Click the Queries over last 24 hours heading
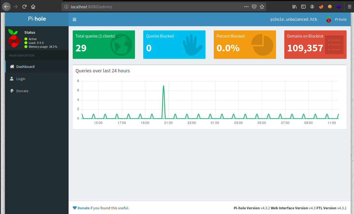The image size is (354, 214). coord(103,71)
